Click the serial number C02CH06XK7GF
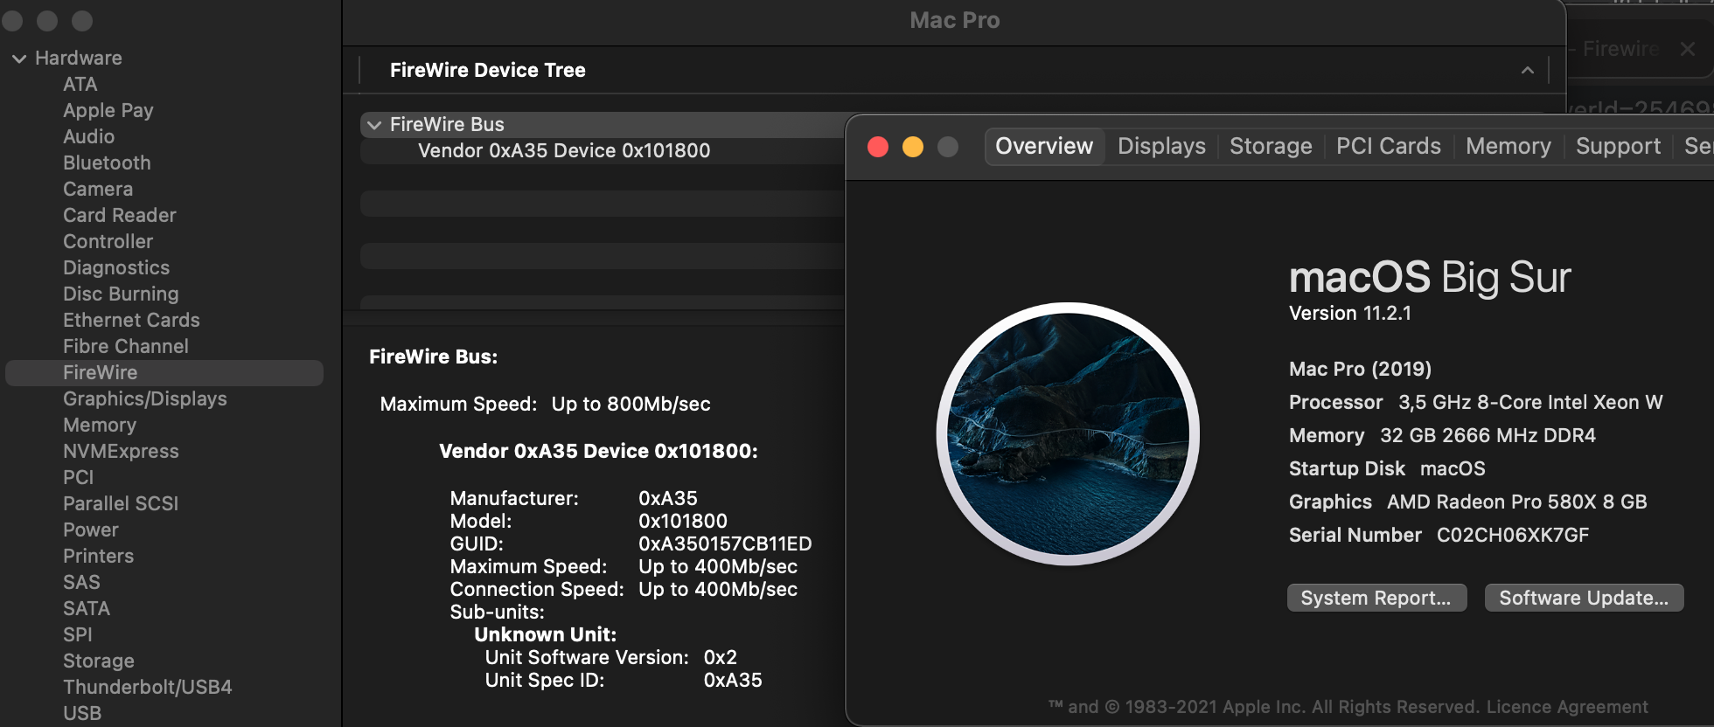 pyautogui.click(x=1513, y=536)
